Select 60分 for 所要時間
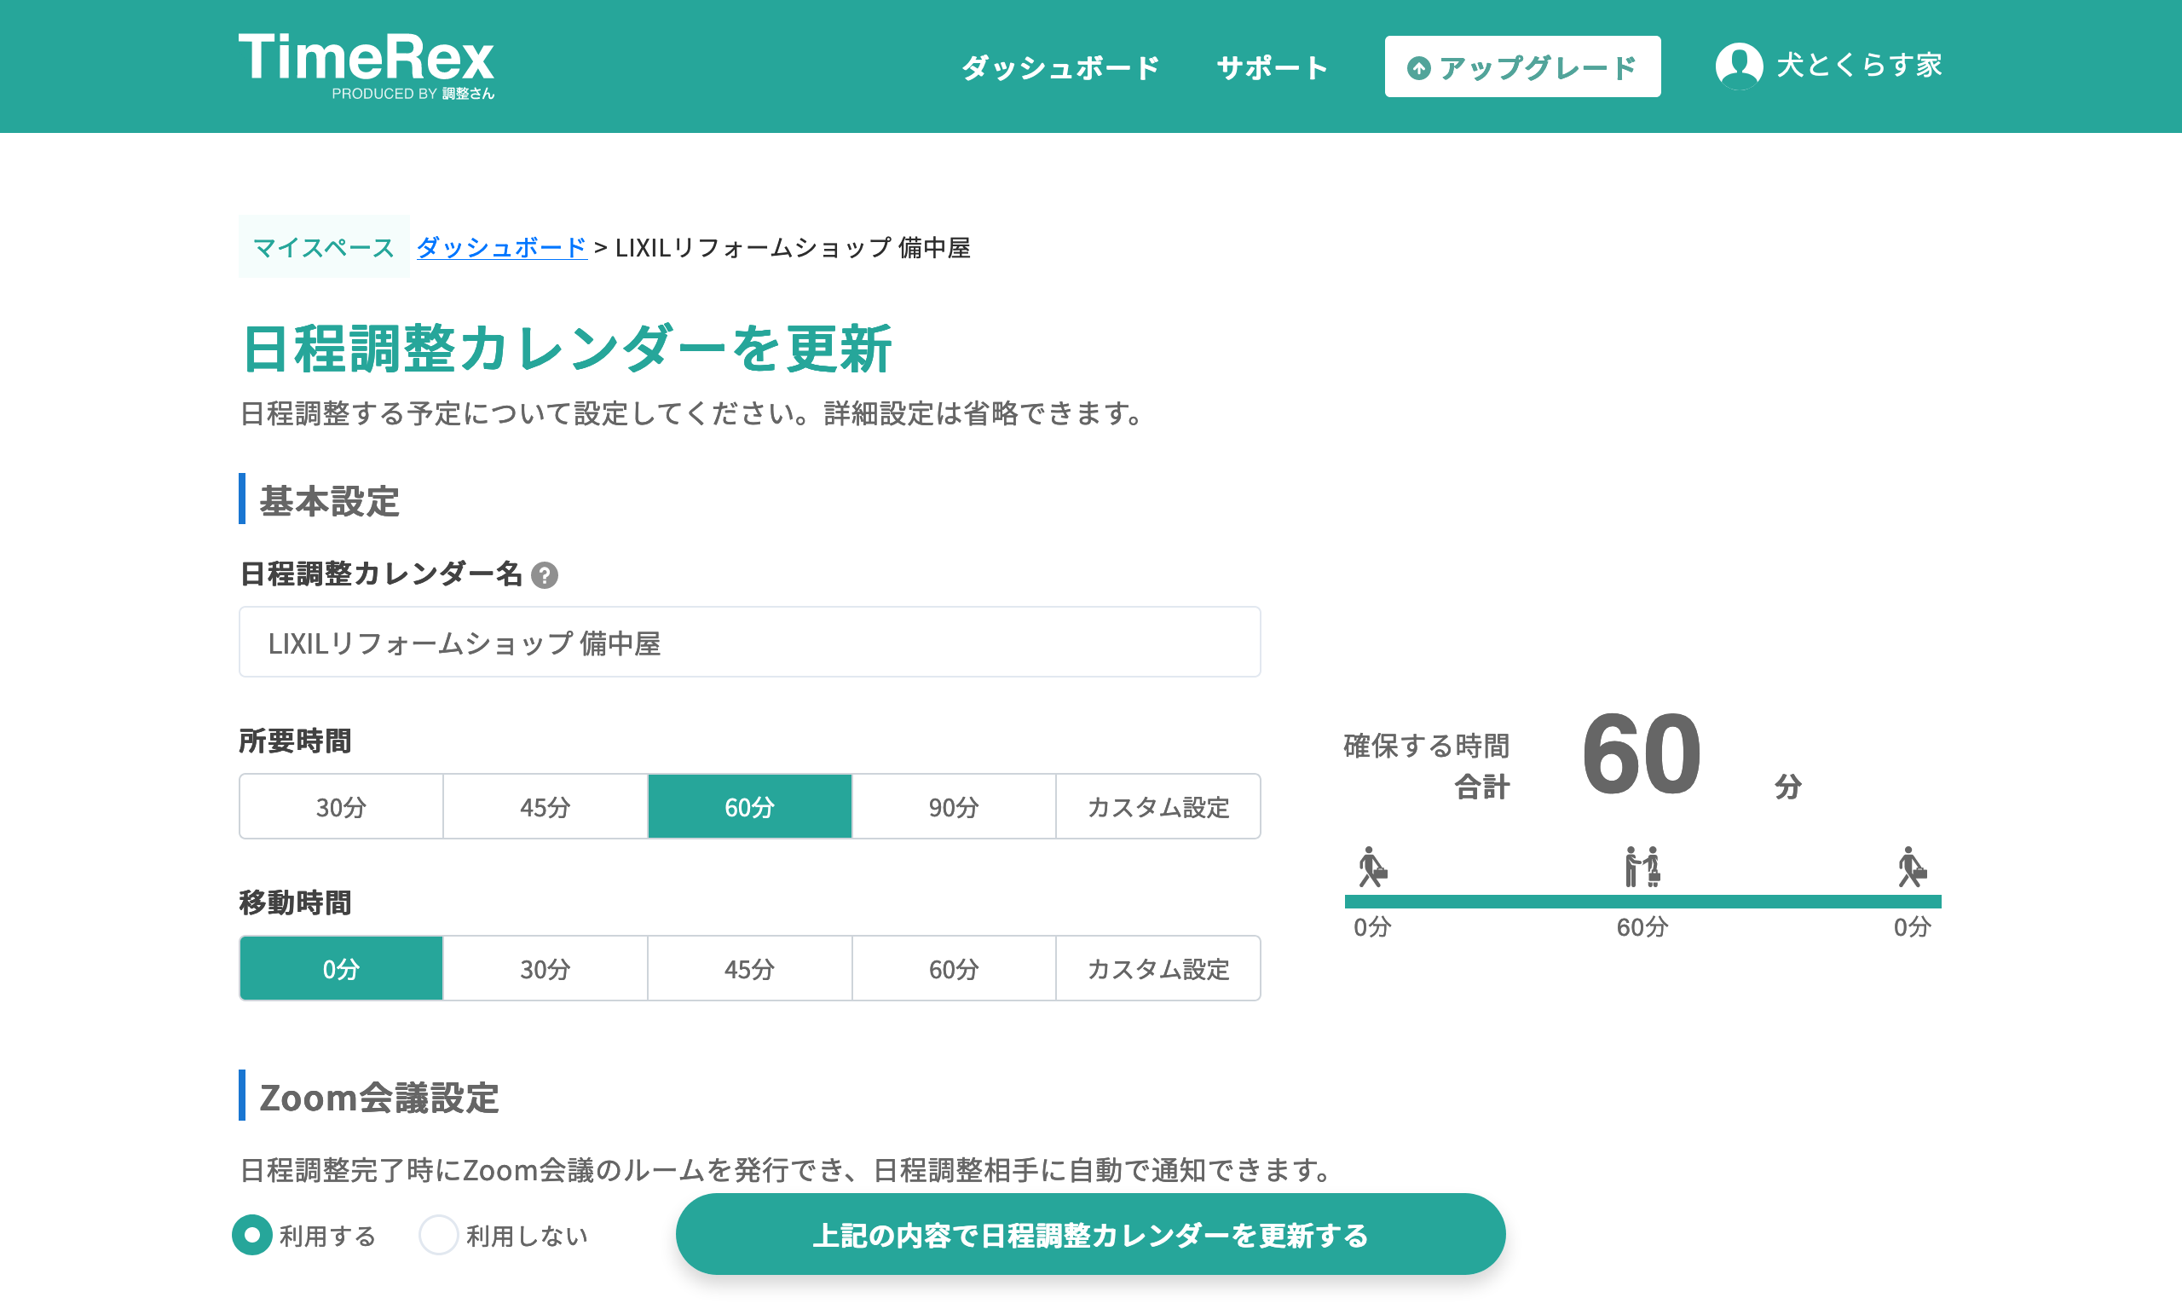Viewport: 2182px width, 1309px height. pos(750,806)
